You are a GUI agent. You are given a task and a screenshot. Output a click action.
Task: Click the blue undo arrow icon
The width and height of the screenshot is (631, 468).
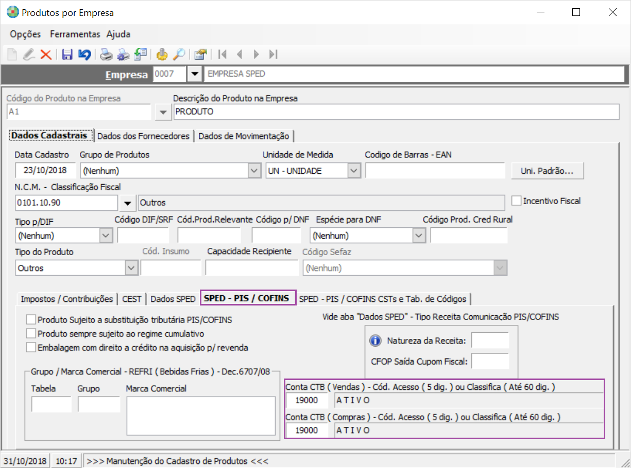click(84, 55)
